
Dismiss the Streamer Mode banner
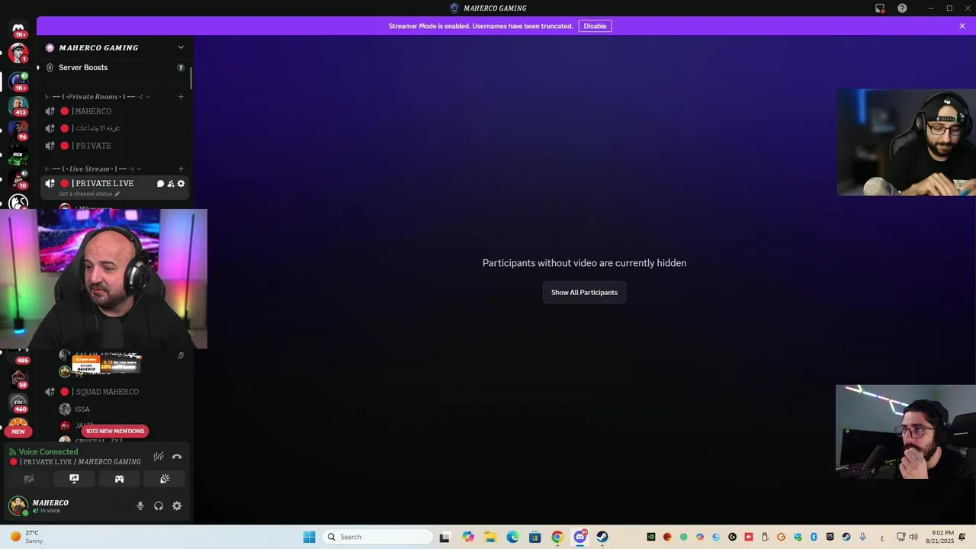pyautogui.click(x=962, y=26)
